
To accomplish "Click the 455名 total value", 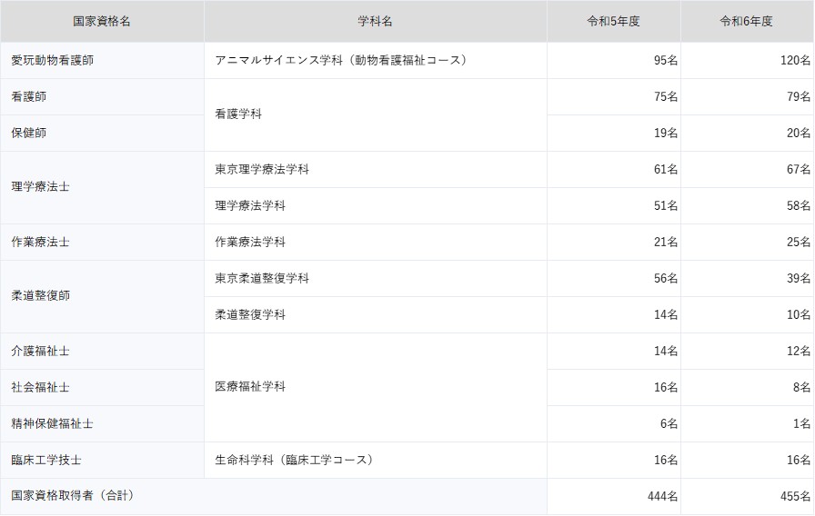I will tap(794, 496).
